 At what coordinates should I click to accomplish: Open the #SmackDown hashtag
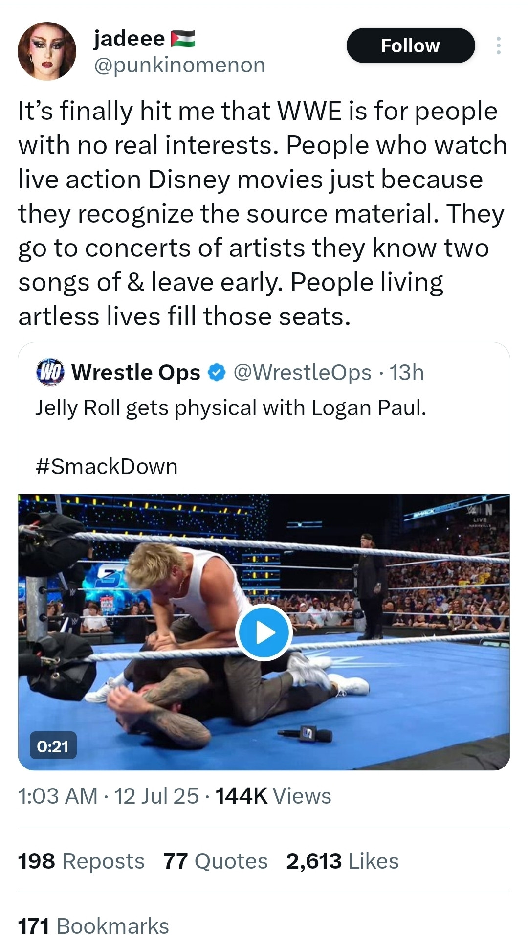coord(107,466)
